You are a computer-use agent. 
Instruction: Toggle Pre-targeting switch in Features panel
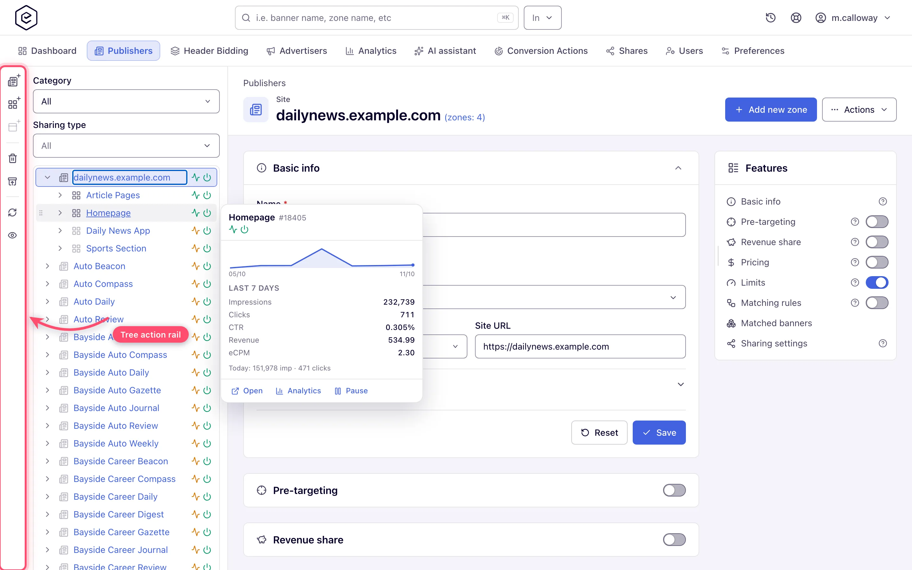877,222
